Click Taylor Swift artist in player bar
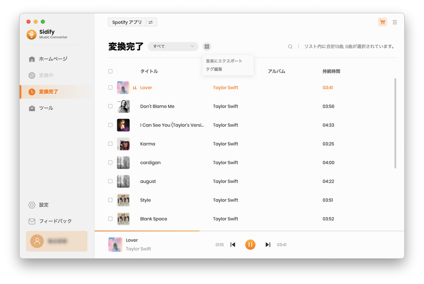This screenshot has height=284, width=424. [138, 249]
